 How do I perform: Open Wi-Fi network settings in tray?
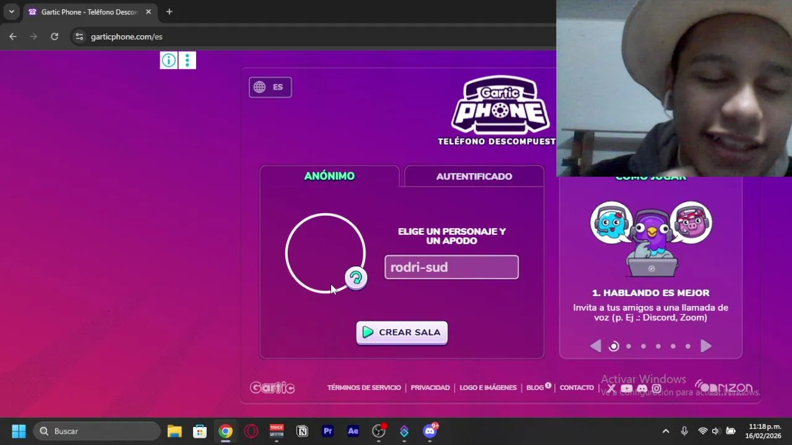(702, 431)
